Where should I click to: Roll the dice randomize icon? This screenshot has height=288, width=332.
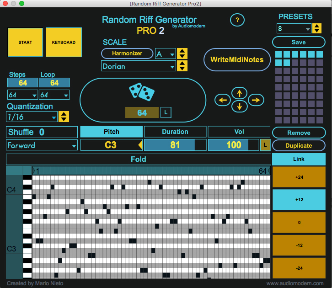142,92
